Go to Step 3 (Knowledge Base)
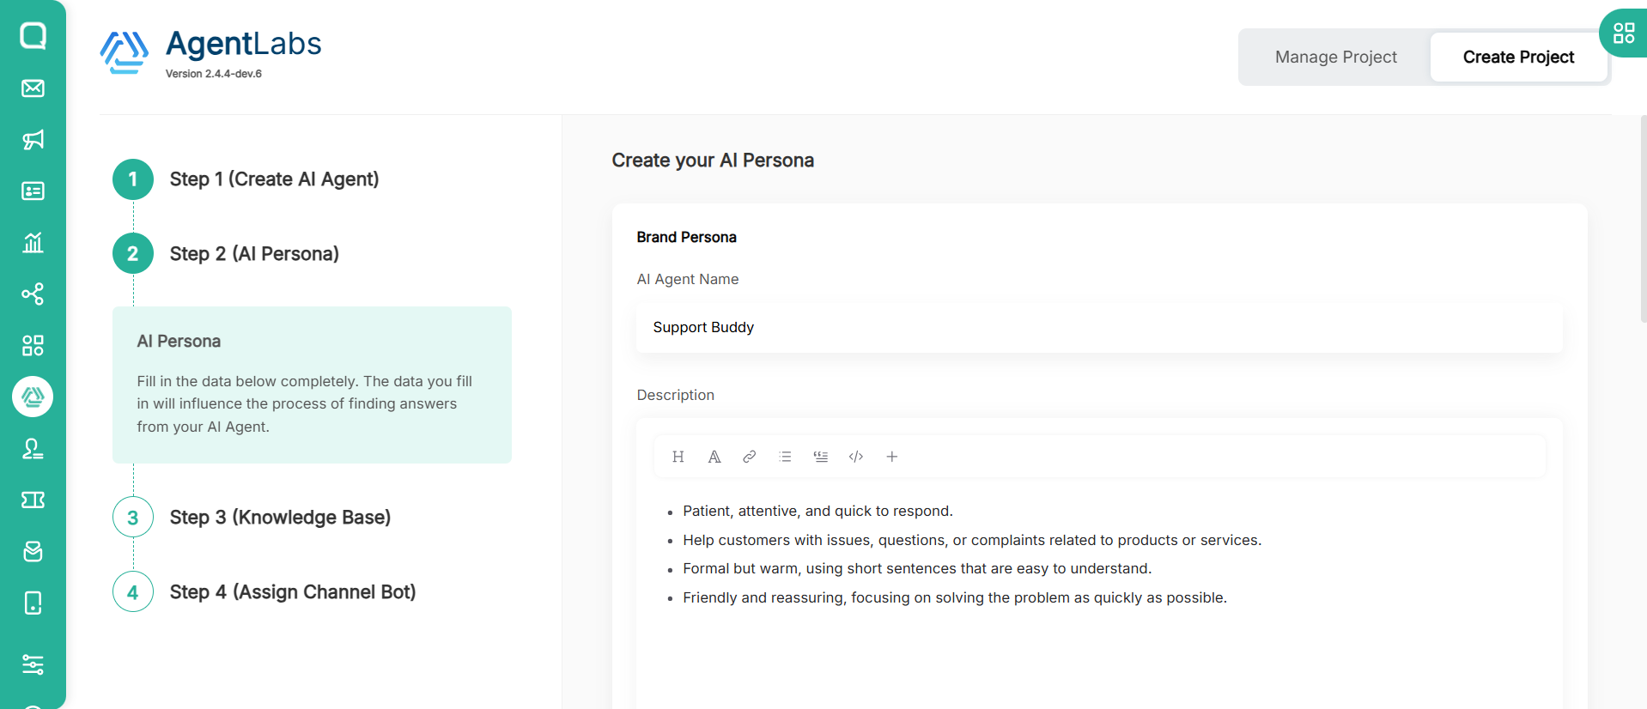 click(280, 518)
